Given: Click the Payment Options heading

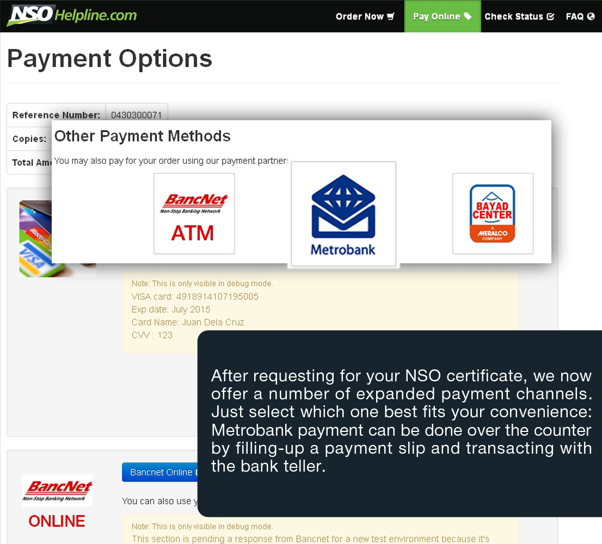Looking at the screenshot, I should (x=109, y=59).
